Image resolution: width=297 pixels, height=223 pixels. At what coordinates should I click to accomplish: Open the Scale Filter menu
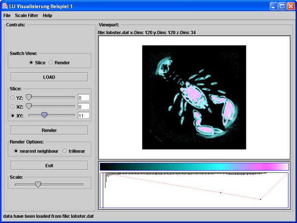coord(27,16)
